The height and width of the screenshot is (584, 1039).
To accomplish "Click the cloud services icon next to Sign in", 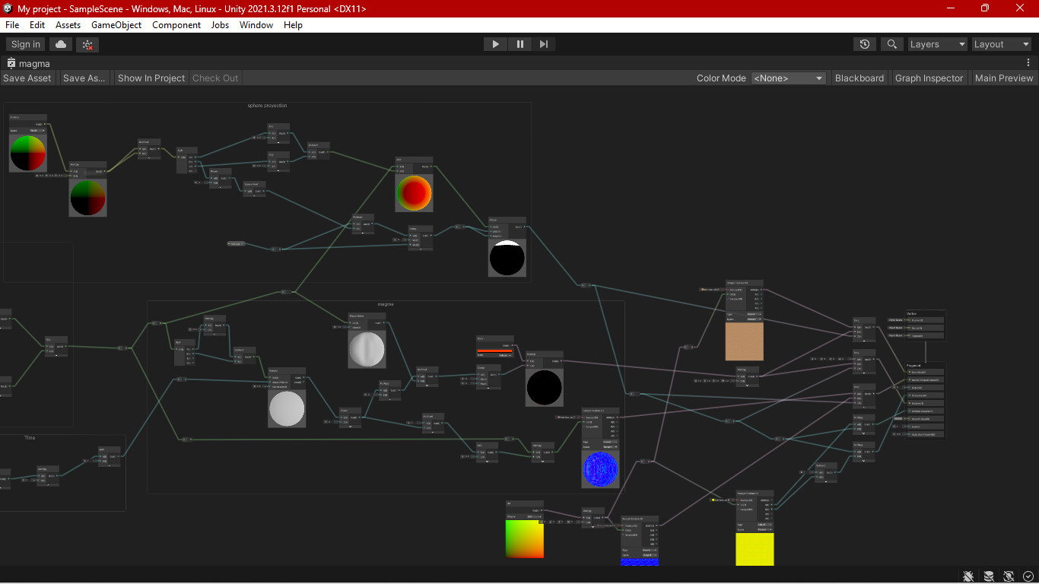I will 60,44.
